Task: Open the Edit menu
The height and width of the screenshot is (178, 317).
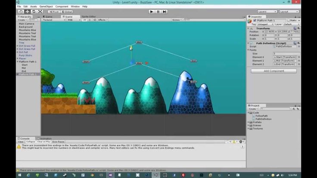Action: point(25,6)
